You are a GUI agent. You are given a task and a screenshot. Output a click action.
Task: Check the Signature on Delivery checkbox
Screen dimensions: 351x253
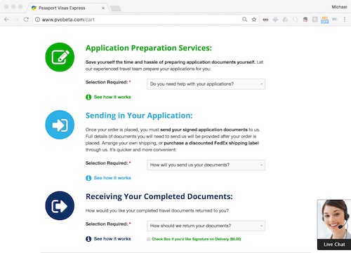click(x=149, y=239)
